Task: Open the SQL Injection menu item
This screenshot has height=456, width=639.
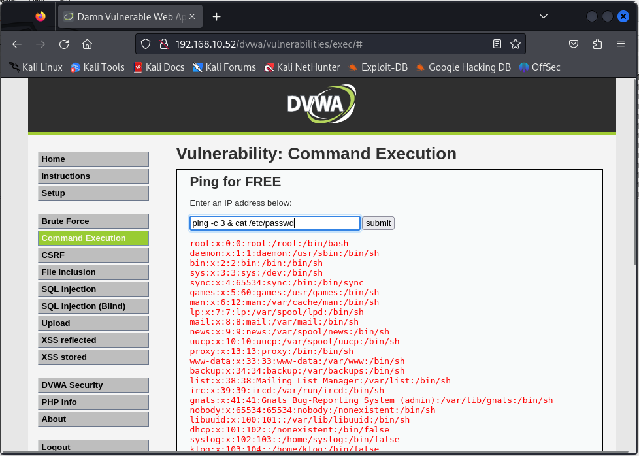Action: 93,289
